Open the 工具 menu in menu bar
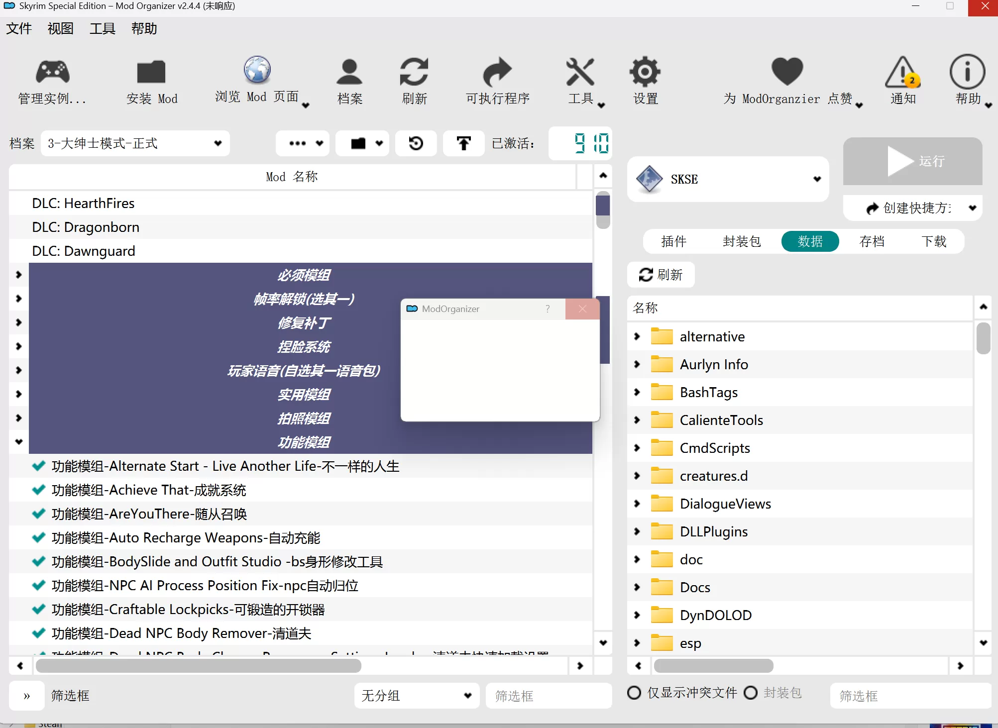The image size is (998, 728). click(x=102, y=28)
